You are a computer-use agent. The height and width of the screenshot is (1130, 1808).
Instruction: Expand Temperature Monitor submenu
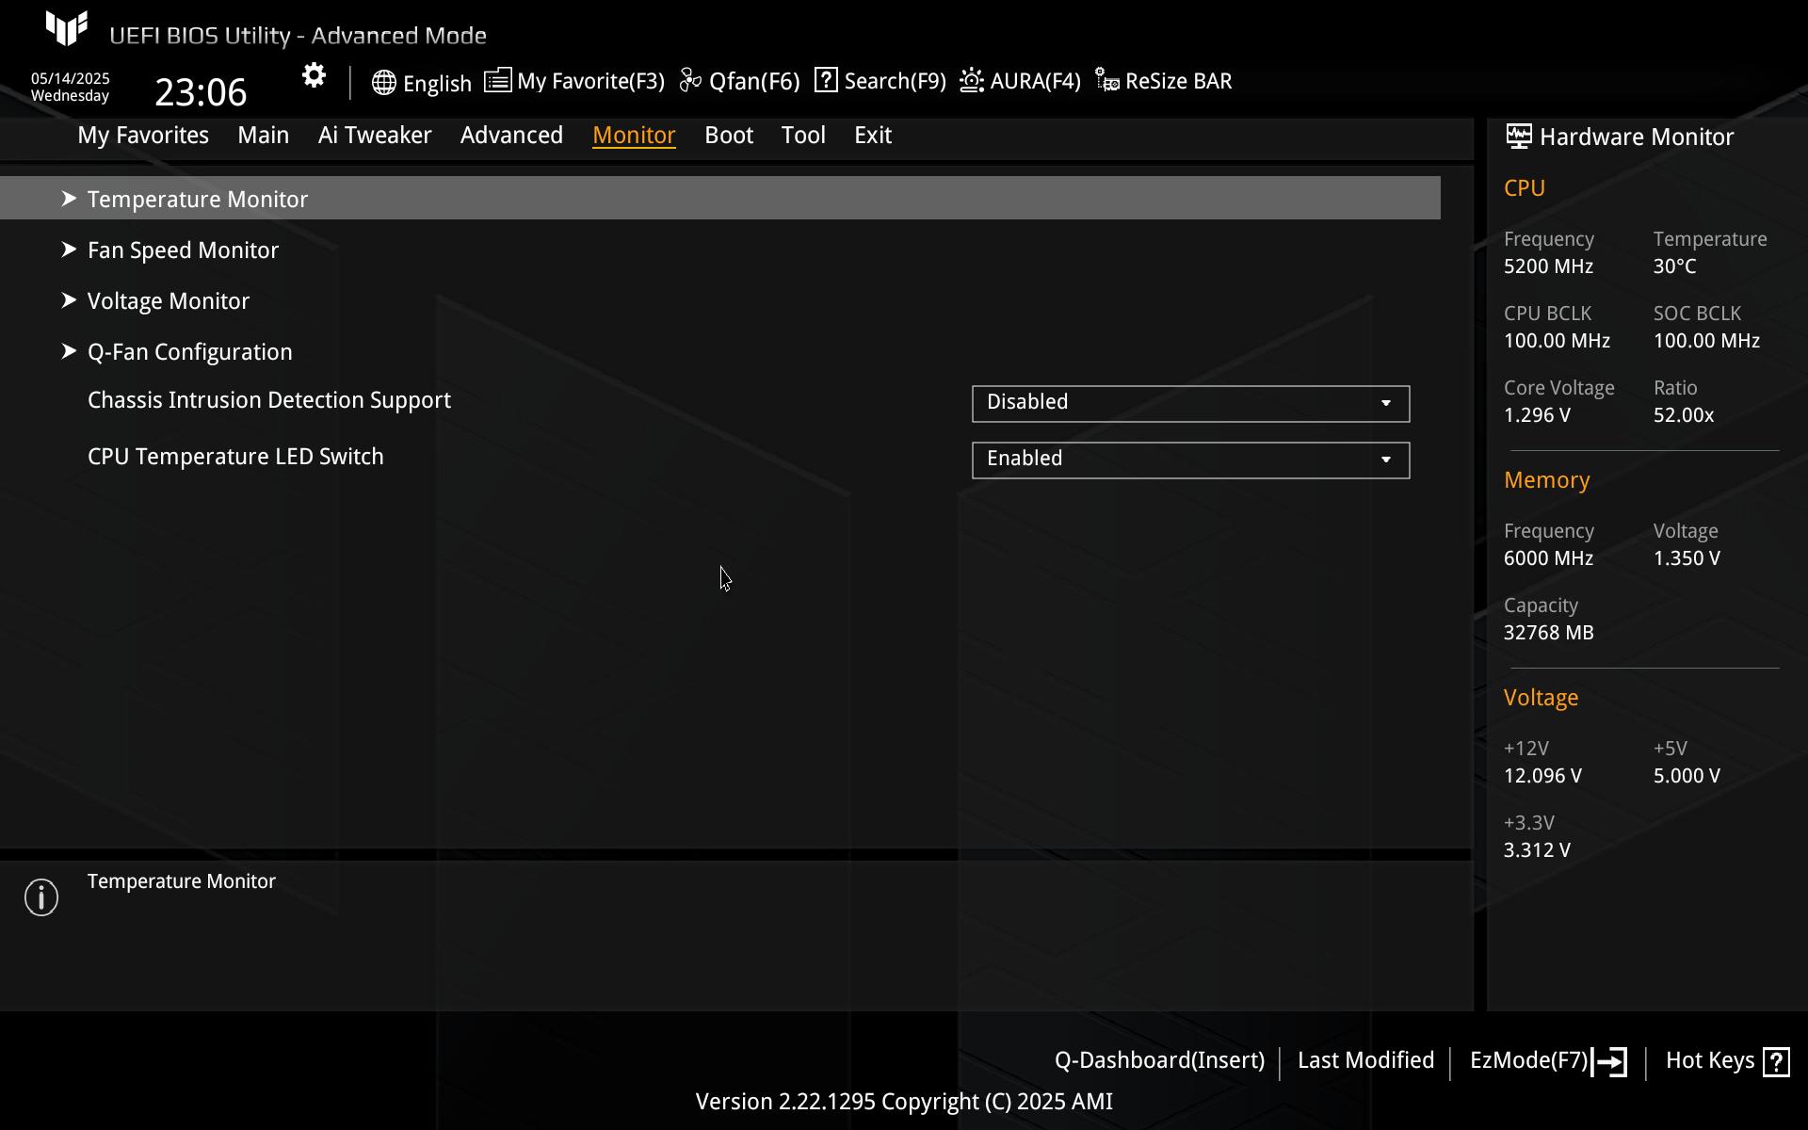click(197, 199)
